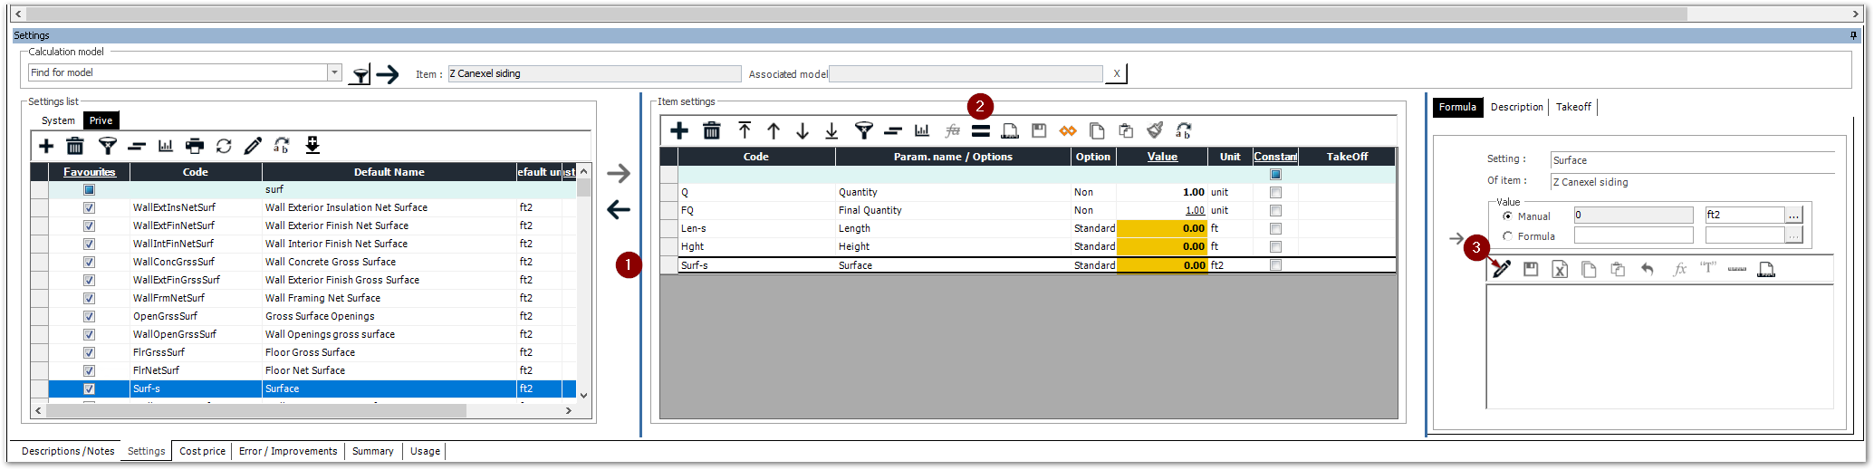Open the Takeoff tab
Image resolution: width=1874 pixels, height=470 pixels.
pyautogui.click(x=1573, y=107)
